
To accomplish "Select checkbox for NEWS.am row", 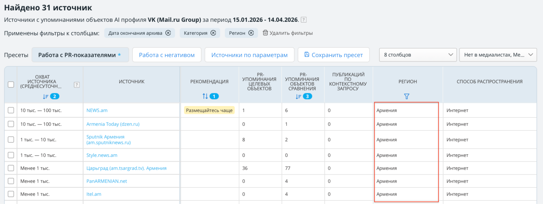I will click(x=11, y=110).
